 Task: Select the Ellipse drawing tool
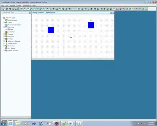[x=41, y=9]
